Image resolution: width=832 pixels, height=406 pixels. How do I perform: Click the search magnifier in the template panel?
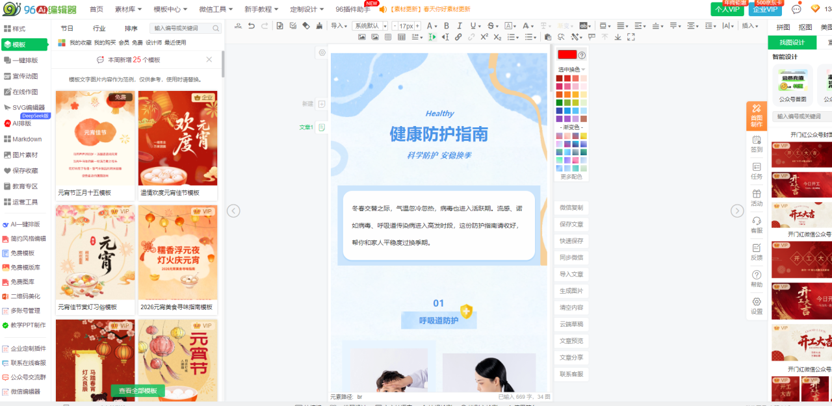[216, 29]
